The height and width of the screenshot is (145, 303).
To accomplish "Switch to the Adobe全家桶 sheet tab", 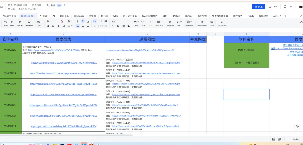I will point(9,16).
